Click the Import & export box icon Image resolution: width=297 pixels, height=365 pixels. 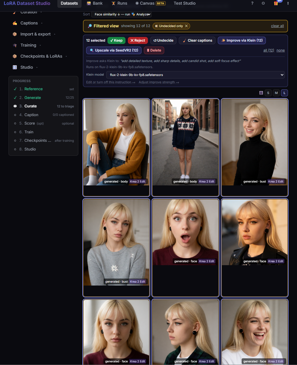(x=15, y=34)
